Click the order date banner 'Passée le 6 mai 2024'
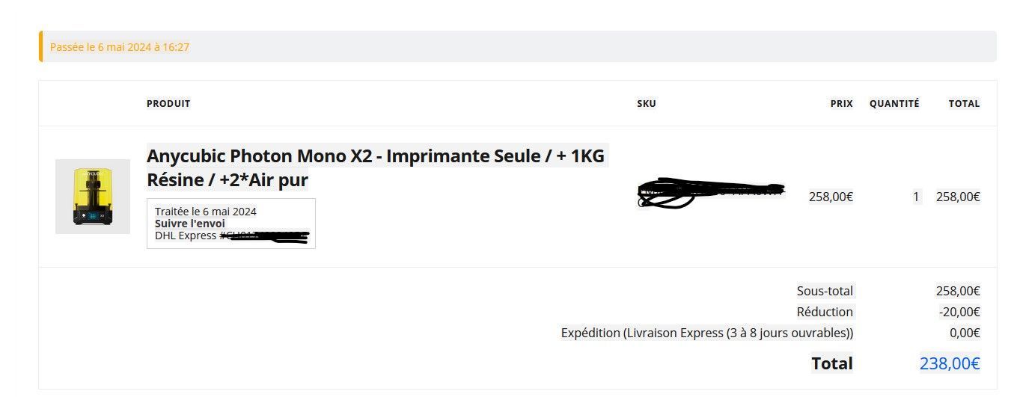 (x=120, y=47)
